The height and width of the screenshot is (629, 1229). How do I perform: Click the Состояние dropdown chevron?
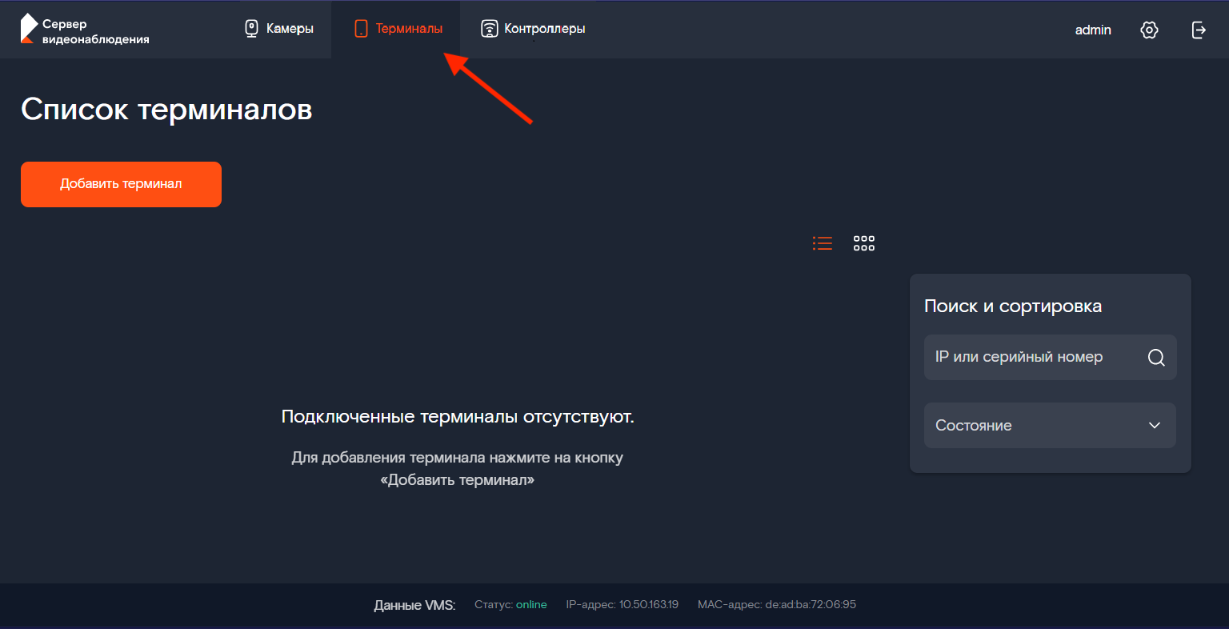click(x=1155, y=425)
